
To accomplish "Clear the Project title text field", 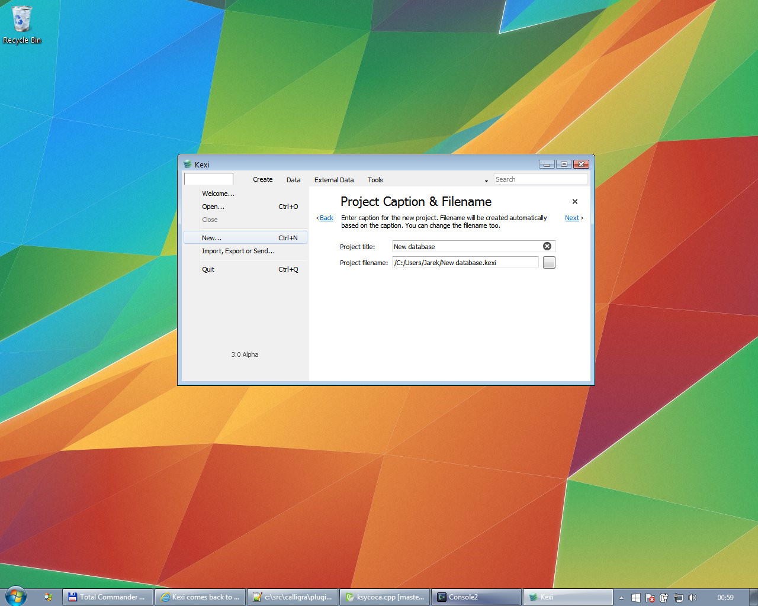I will (547, 246).
